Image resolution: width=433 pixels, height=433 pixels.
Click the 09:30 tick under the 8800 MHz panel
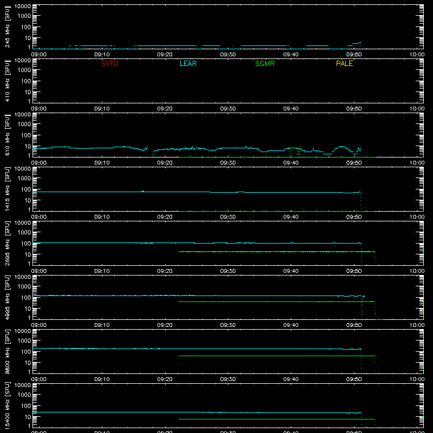(228, 379)
